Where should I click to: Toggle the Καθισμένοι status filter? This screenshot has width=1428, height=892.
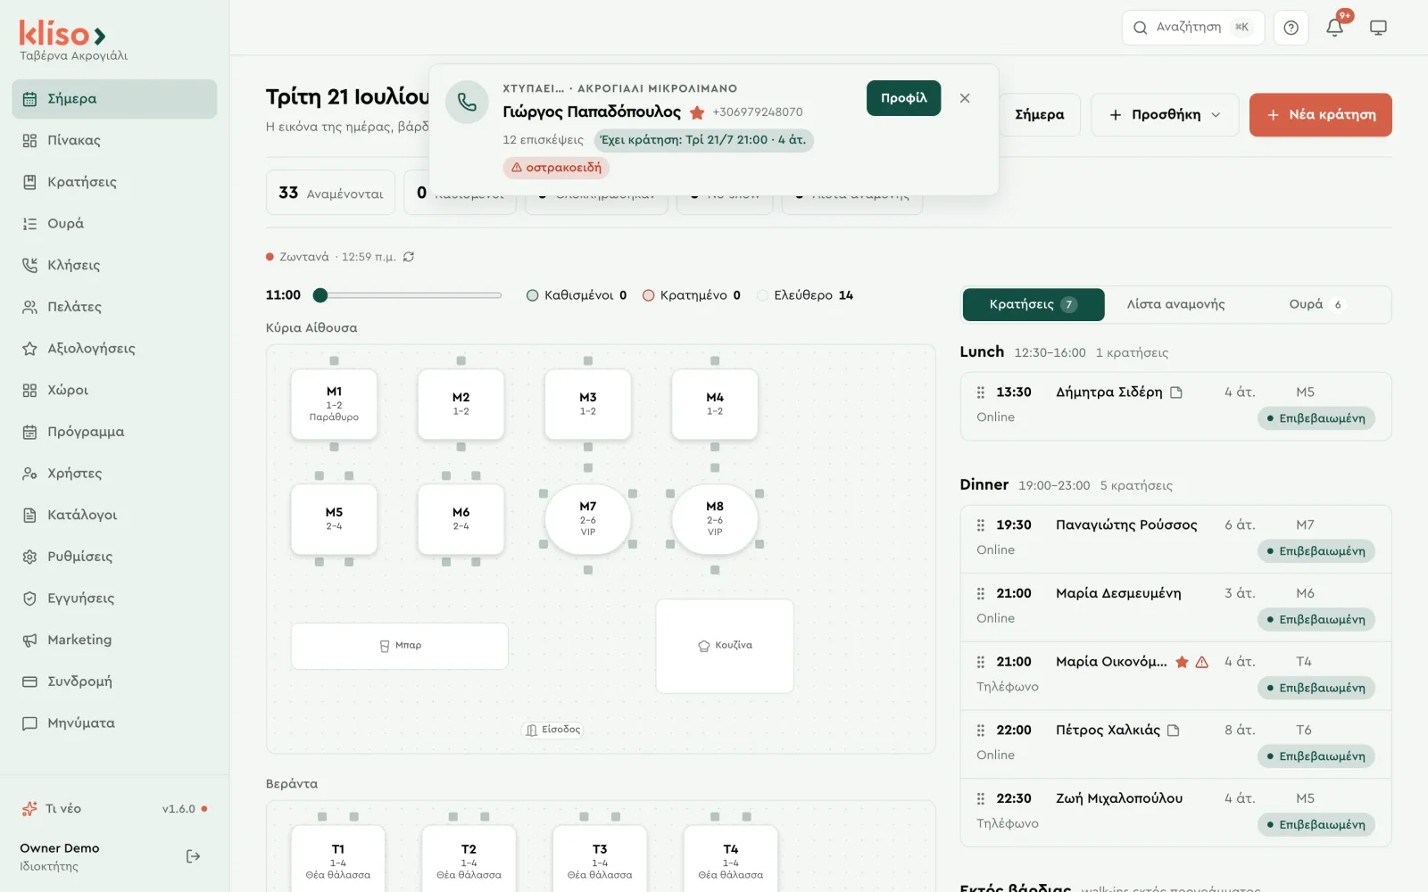[577, 295]
